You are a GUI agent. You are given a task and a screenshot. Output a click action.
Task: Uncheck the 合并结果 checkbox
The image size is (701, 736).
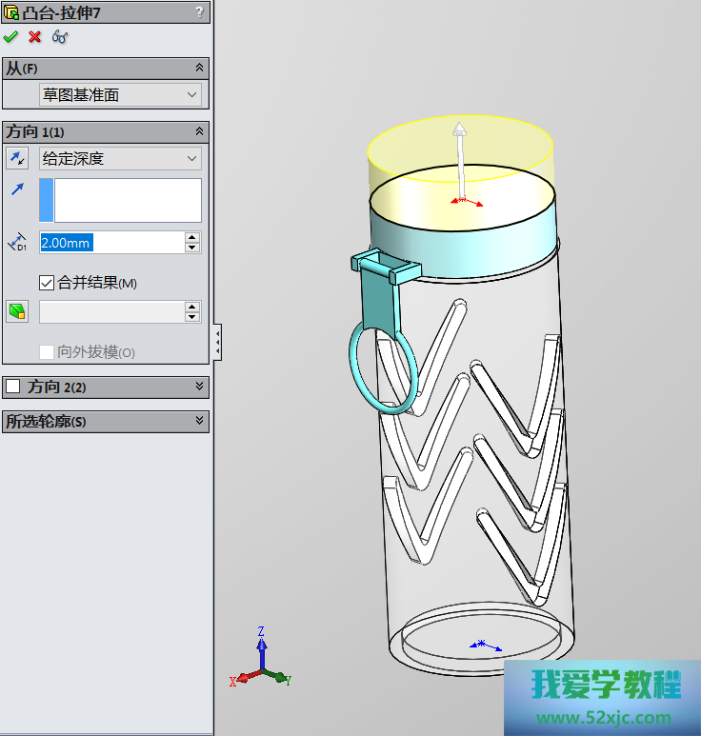(47, 283)
